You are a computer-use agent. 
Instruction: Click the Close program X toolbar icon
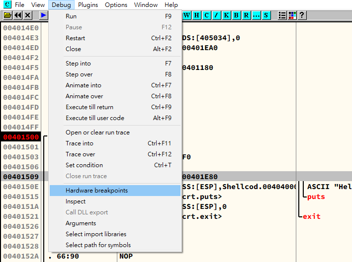point(28,15)
